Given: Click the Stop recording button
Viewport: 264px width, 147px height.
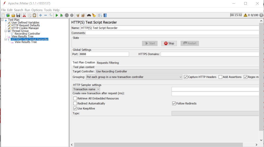Looking at the screenshot, I should 169,43.
